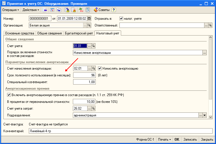Open Организация selection ellipsis button
This screenshot has height=144, width=216.
pyautogui.click(x=85, y=25)
